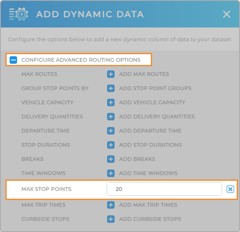This screenshot has width=240, height=232.
Task: Click the Add Vehicle Capacity plus icon
Action: (111, 102)
